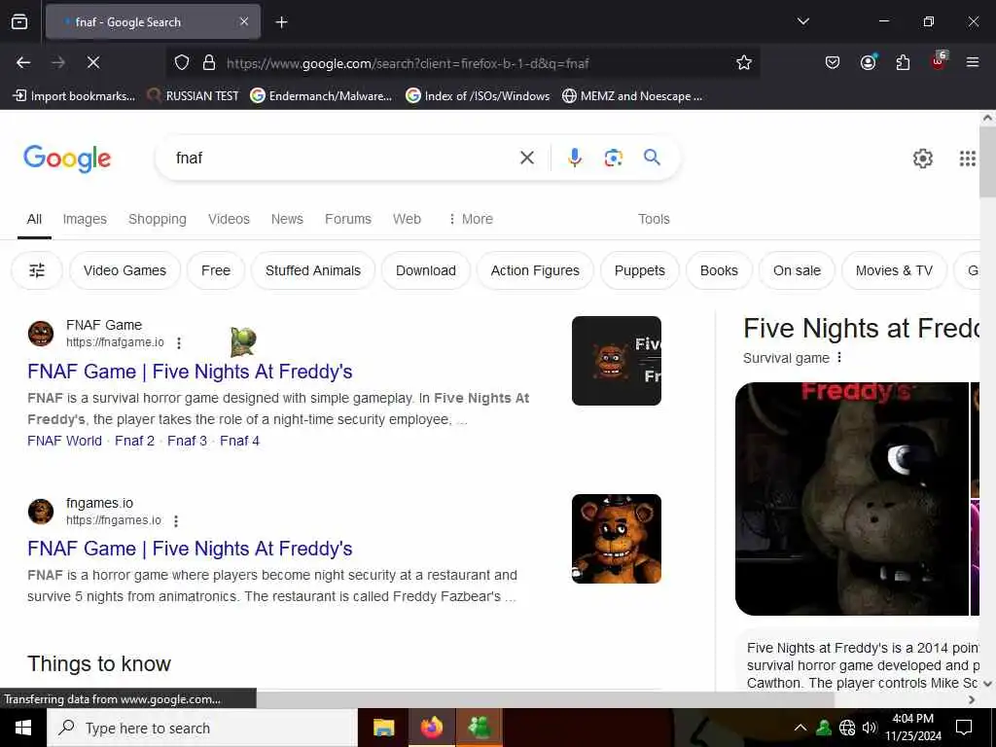Bookmark this page with star icon
The width and height of the screenshot is (996, 747).
coord(744,62)
